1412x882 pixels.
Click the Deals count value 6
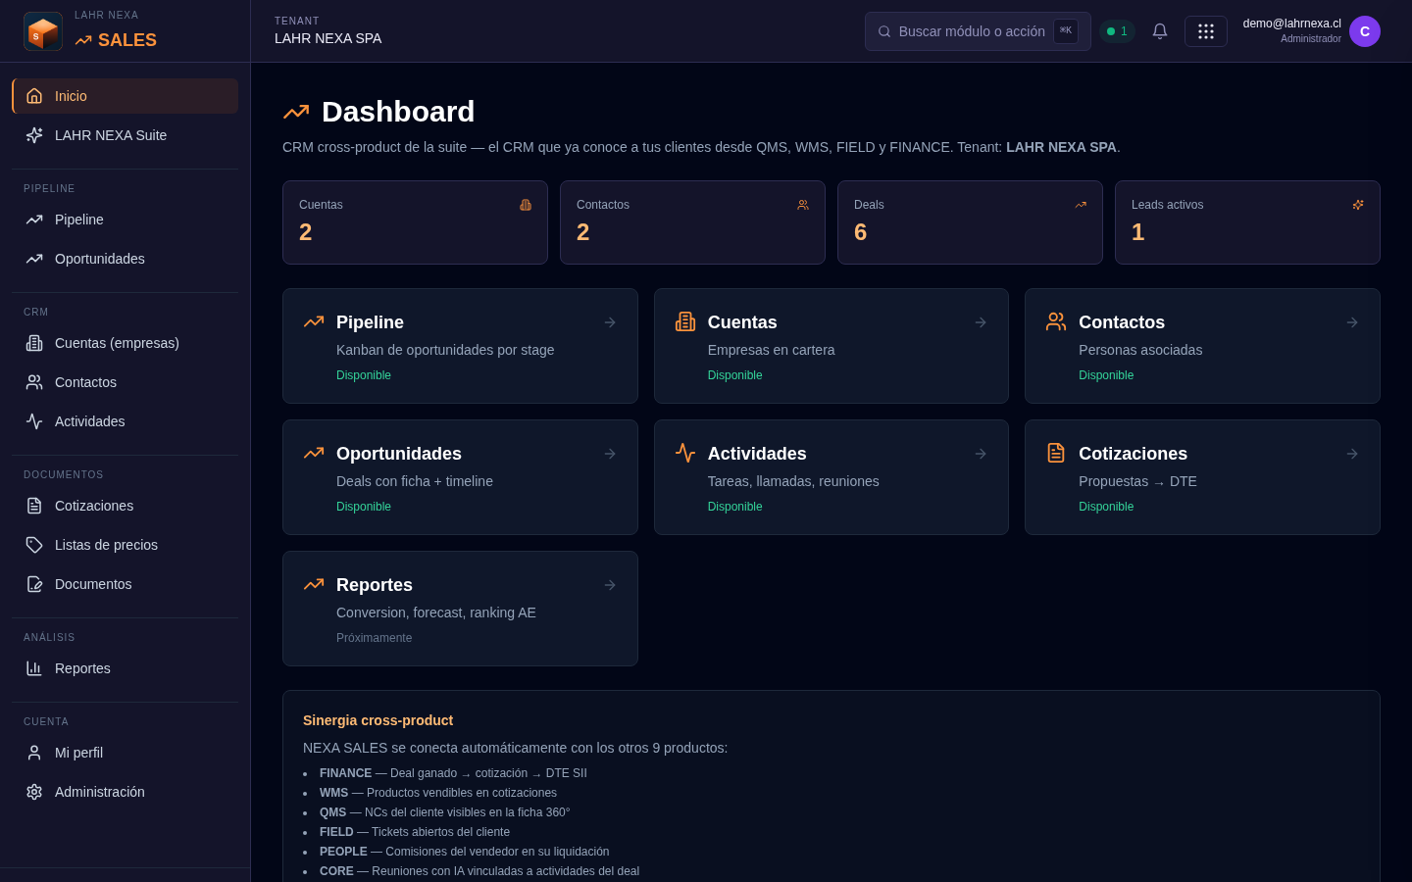point(860,232)
